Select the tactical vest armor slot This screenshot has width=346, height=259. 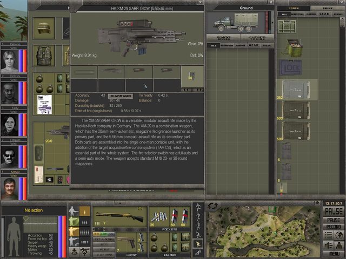[44, 56]
